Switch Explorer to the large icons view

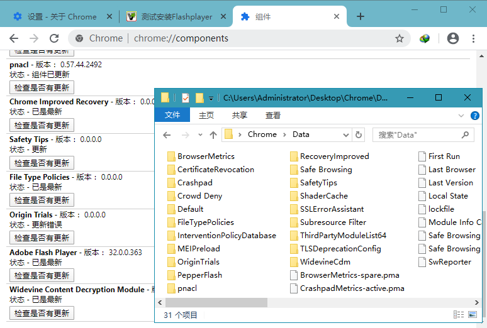(x=472, y=314)
